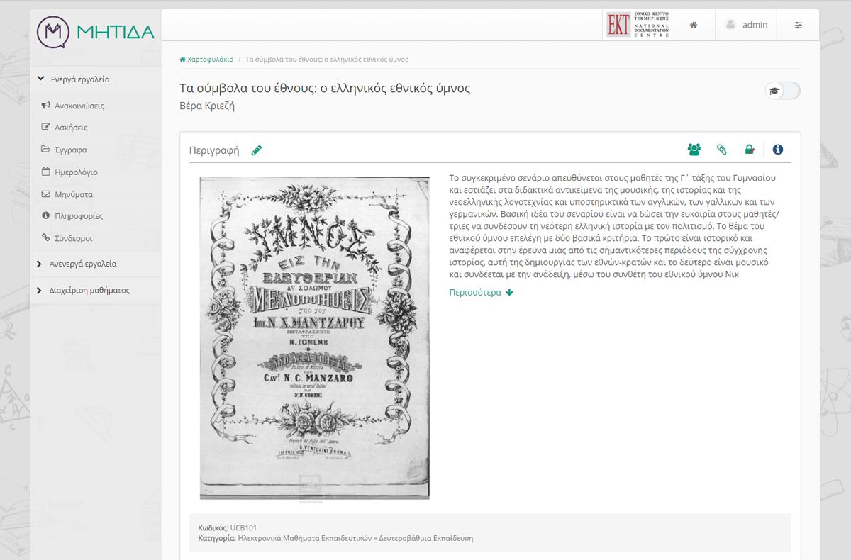Screen dimensions: 851x560
Task: Select Ημερολόγιο from the sidebar
Action: [x=76, y=172]
